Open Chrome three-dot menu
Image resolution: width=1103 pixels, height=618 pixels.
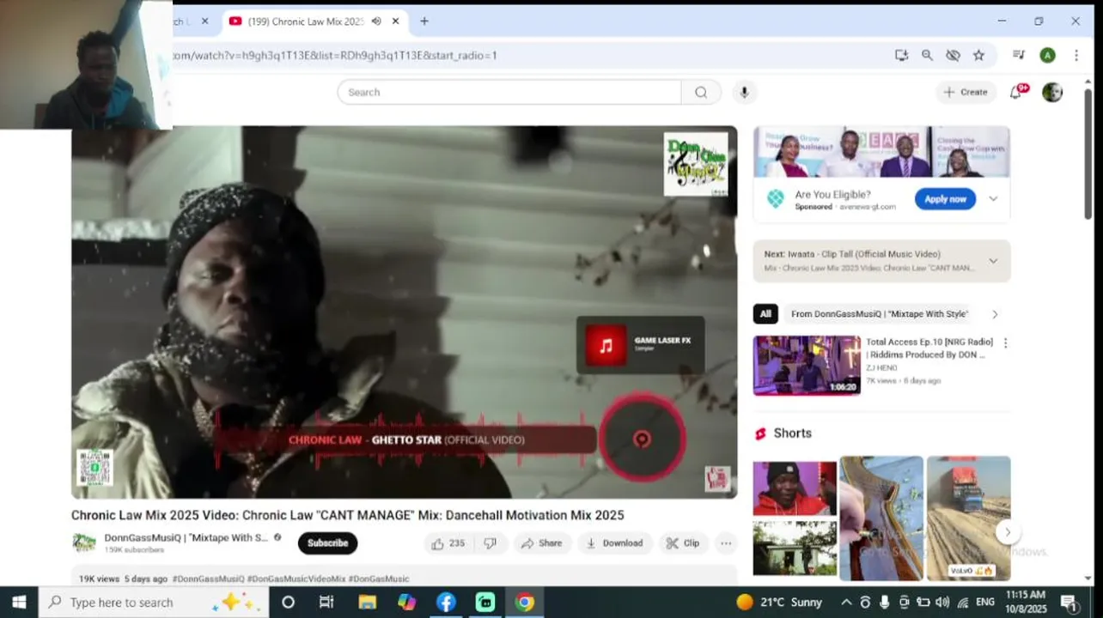coord(1076,55)
